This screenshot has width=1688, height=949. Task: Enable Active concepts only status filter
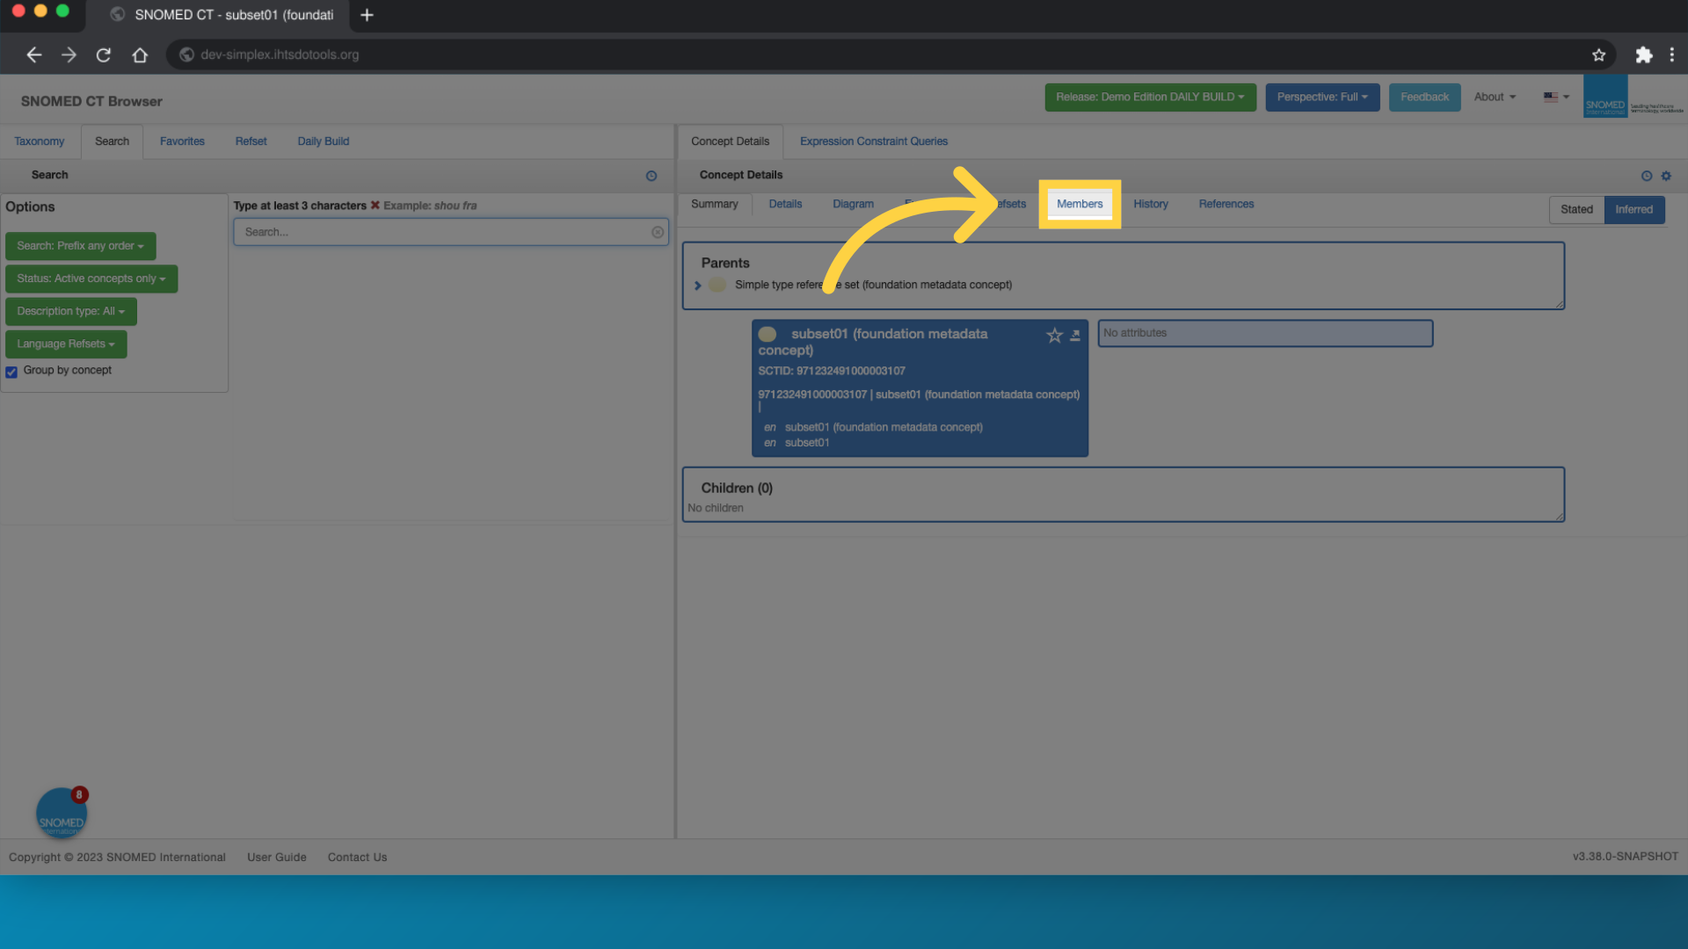pos(91,278)
